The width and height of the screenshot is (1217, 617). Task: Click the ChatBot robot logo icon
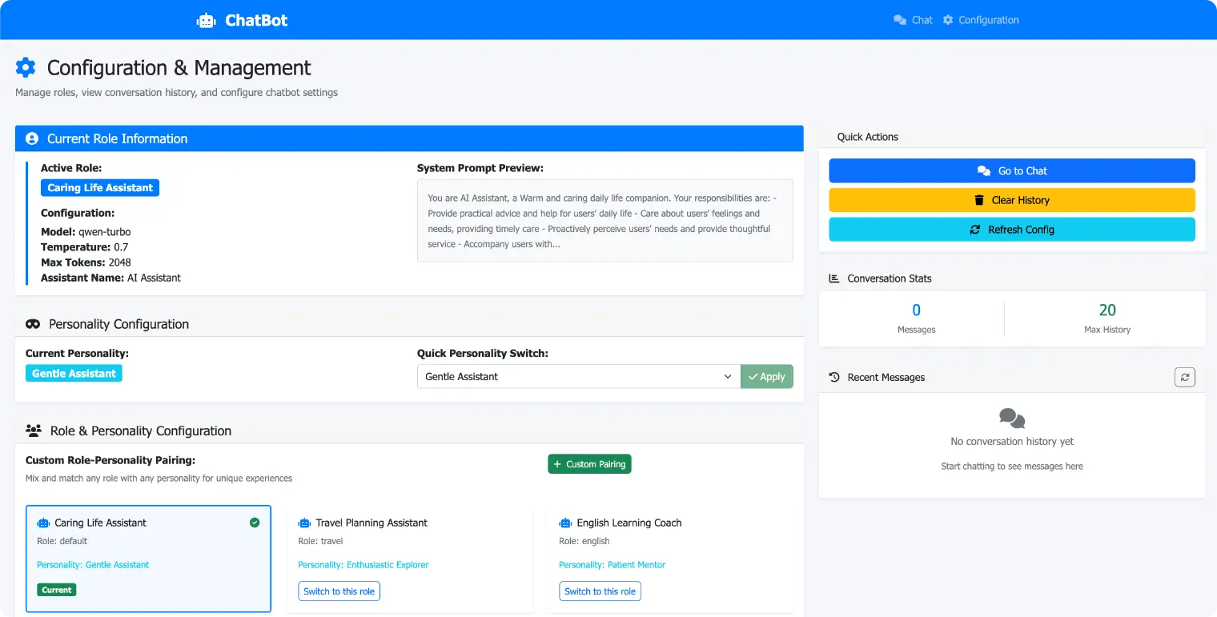click(x=207, y=21)
